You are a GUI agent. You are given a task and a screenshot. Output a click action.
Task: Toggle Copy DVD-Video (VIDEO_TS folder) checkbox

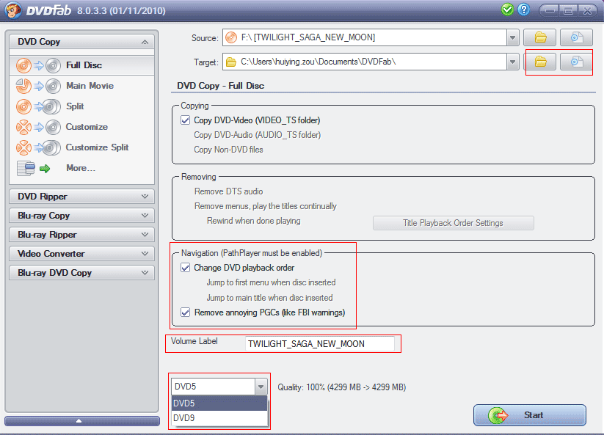[x=185, y=120]
